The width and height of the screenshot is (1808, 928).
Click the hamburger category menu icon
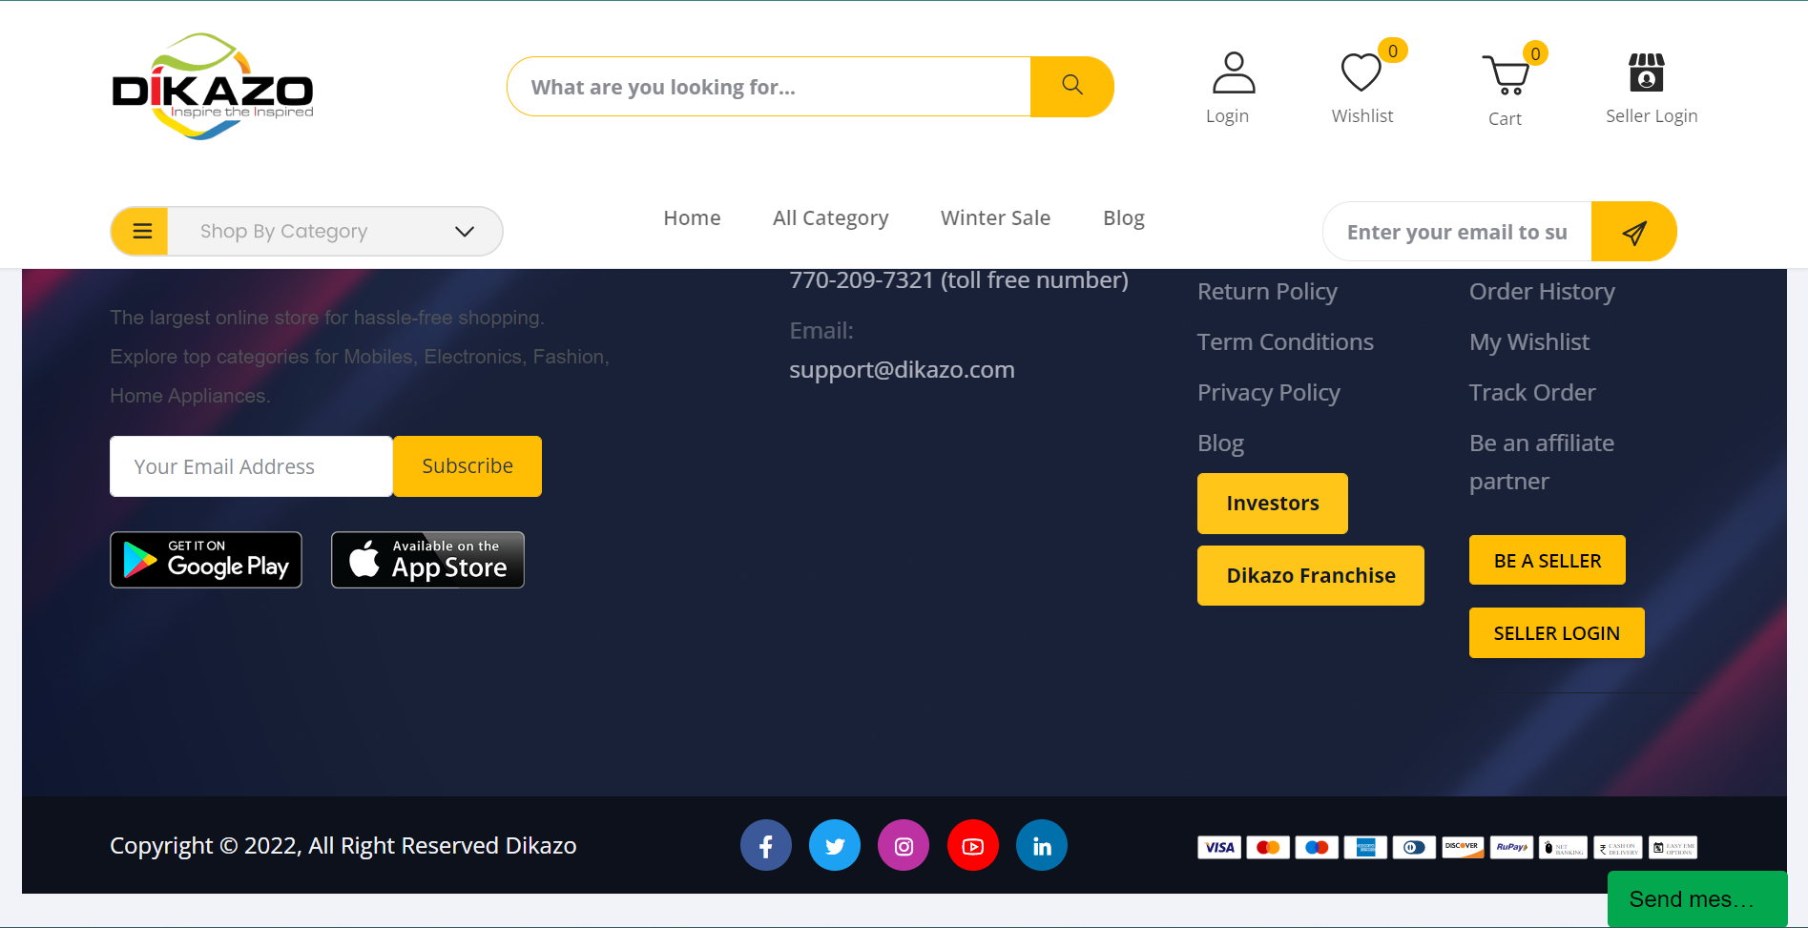pyautogui.click(x=142, y=232)
